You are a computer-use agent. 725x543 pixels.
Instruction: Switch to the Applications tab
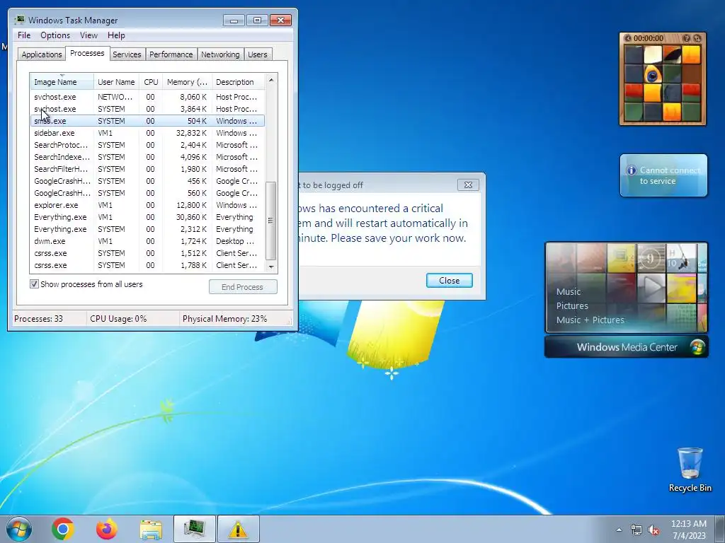(x=42, y=54)
